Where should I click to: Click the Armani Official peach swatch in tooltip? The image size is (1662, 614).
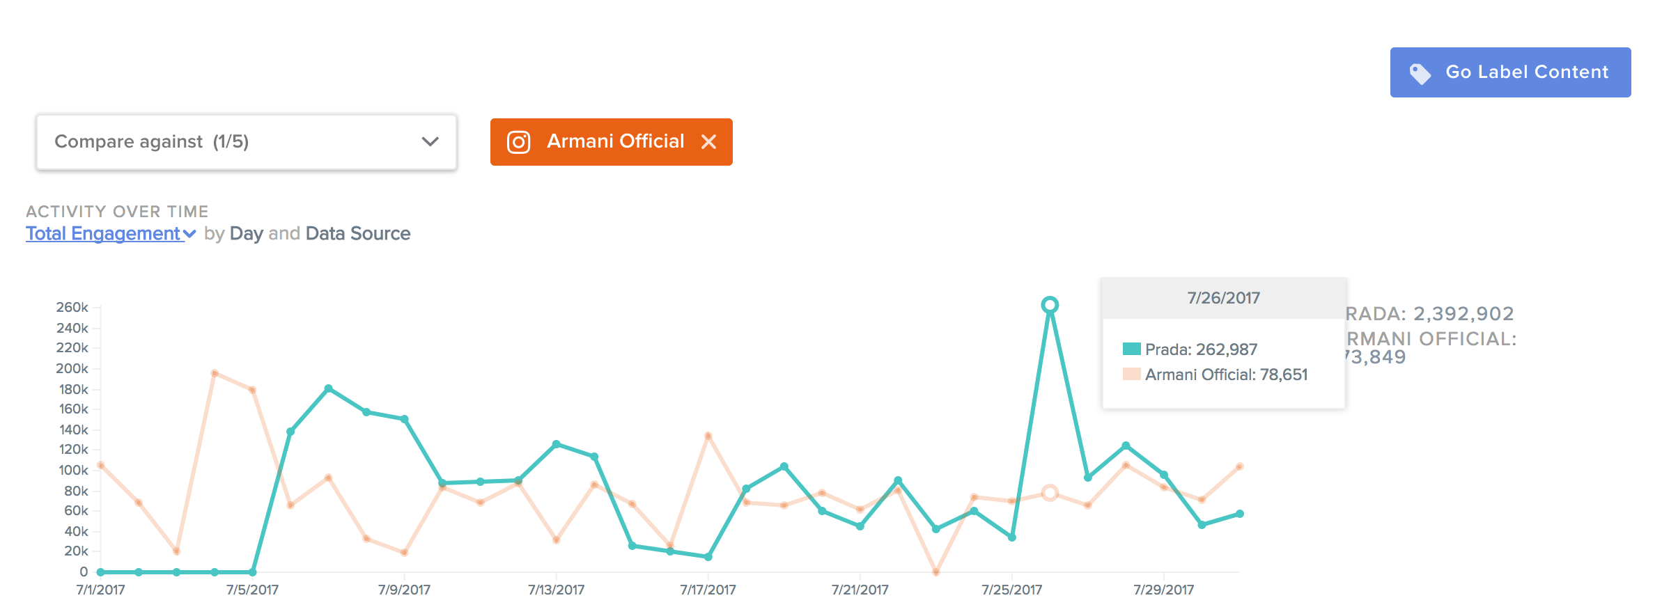1131,375
